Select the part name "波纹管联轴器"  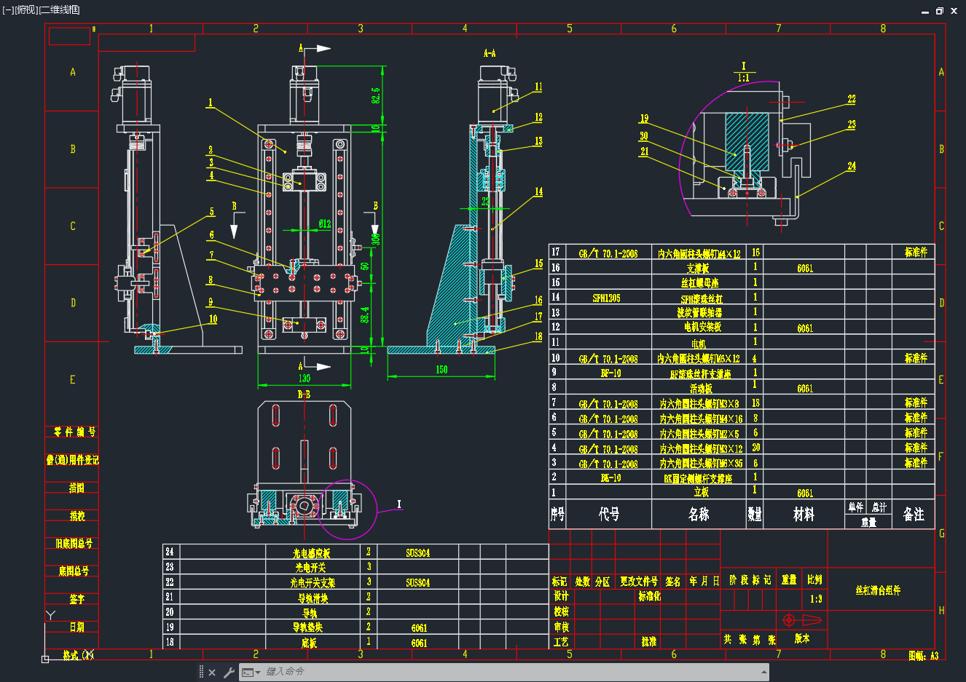tap(699, 313)
